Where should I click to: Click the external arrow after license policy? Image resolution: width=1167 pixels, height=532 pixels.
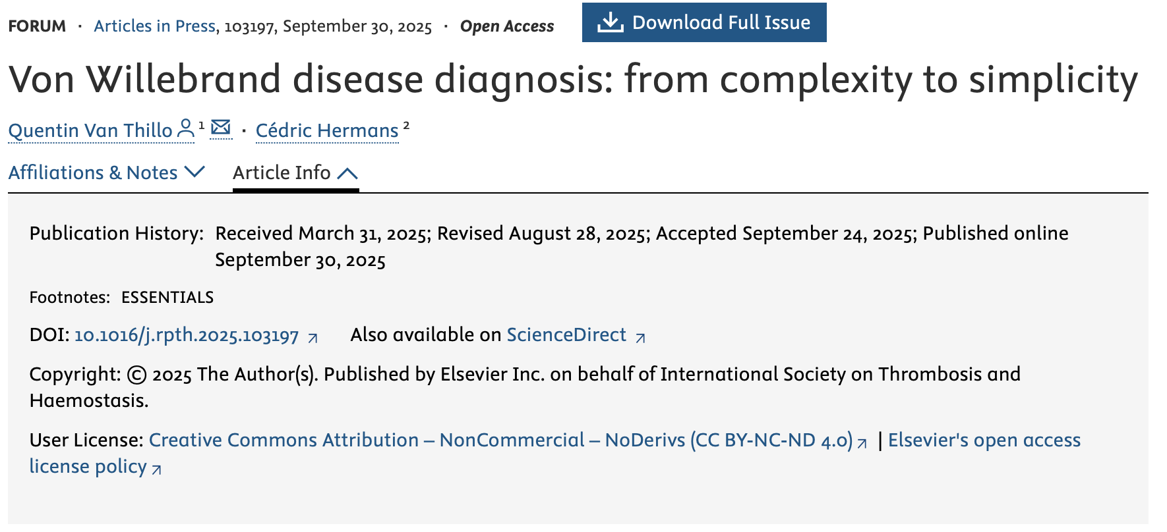[x=157, y=469]
